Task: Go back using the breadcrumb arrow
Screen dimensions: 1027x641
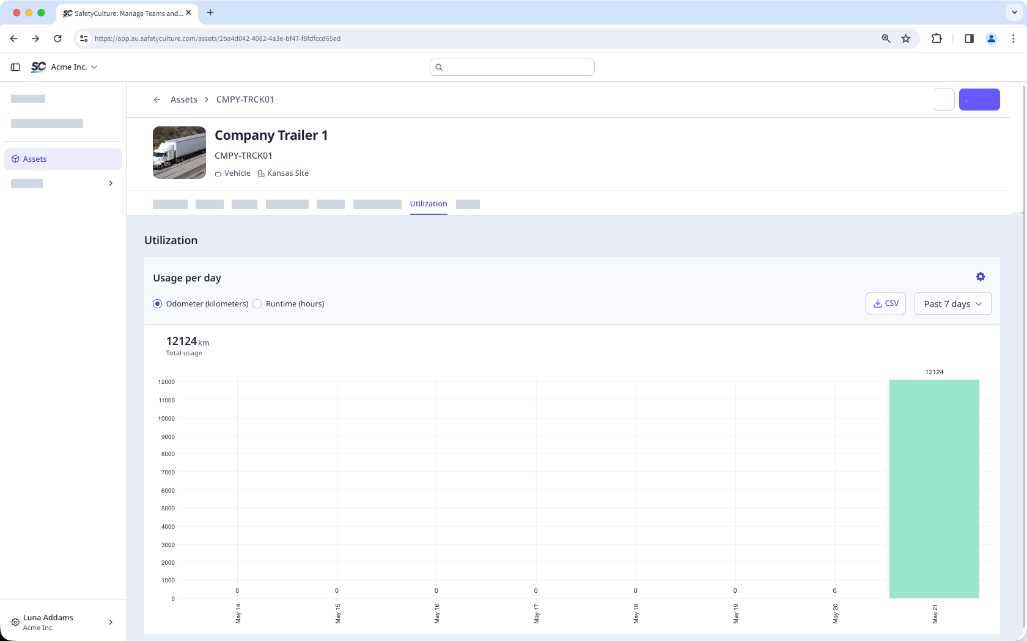Action: (157, 100)
